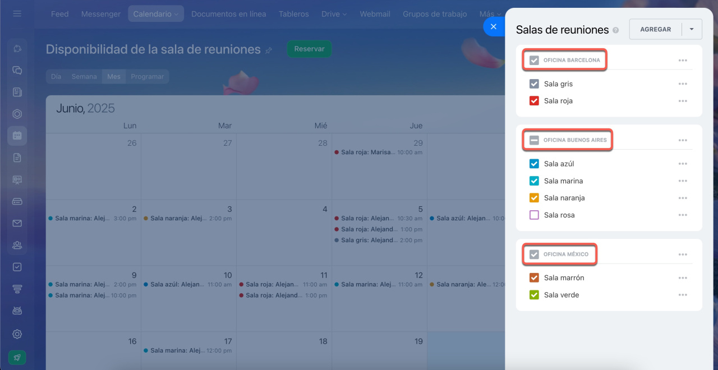718x370 pixels.
Task: Select the Mes calendar view
Action: (x=114, y=77)
